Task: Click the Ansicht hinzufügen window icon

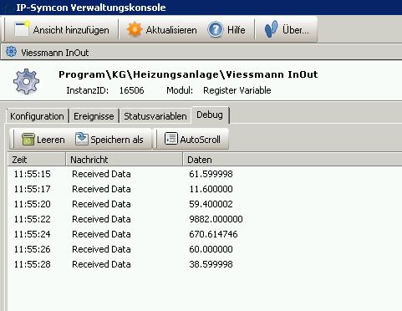Action: 22,29
